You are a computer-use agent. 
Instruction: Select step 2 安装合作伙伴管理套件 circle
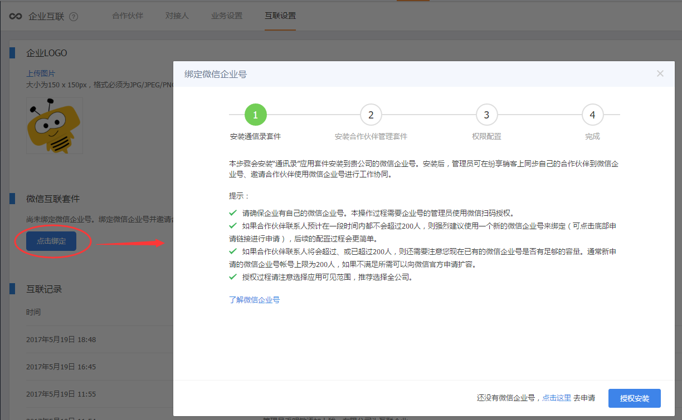[x=371, y=115]
